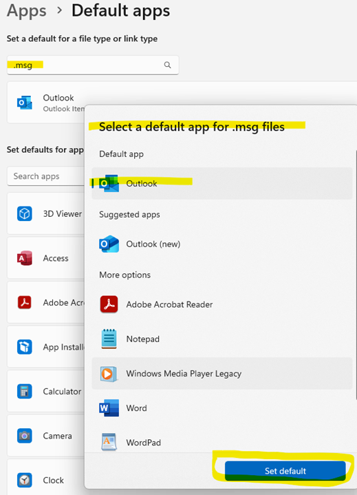Select the Notepad icon in dialog
Image resolution: width=357 pixels, height=495 pixels.
[109, 339]
